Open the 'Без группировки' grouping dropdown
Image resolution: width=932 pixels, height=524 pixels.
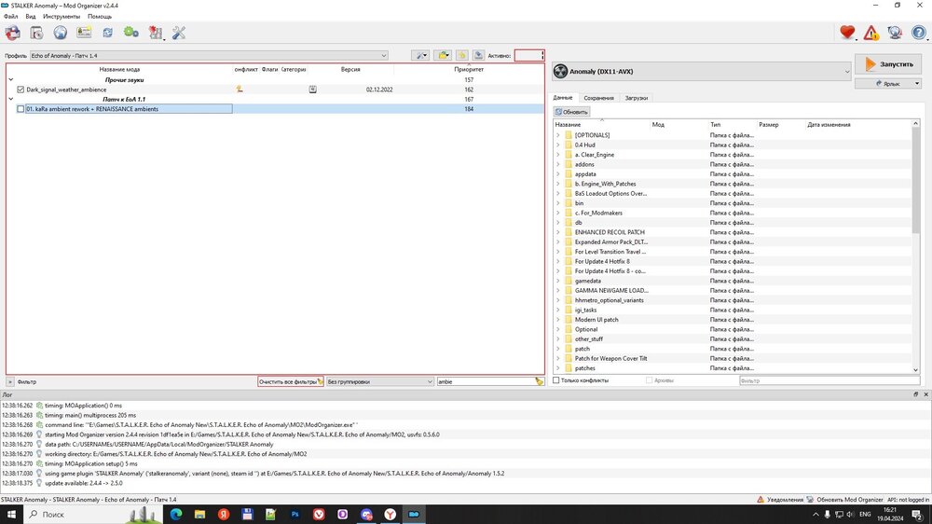point(380,381)
